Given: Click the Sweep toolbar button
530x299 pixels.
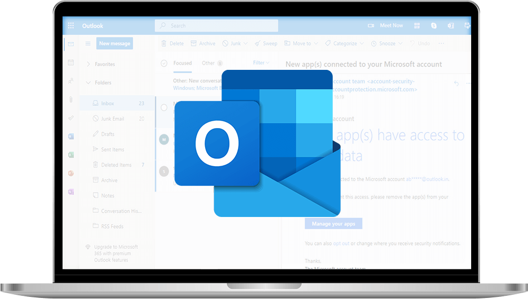Looking at the screenshot, I should (x=266, y=43).
